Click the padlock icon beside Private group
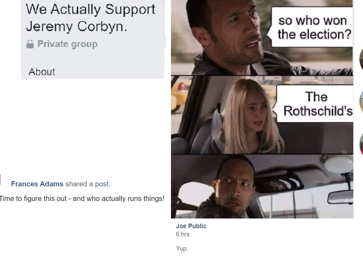Viewport: 363px width, 259px height. click(x=30, y=44)
